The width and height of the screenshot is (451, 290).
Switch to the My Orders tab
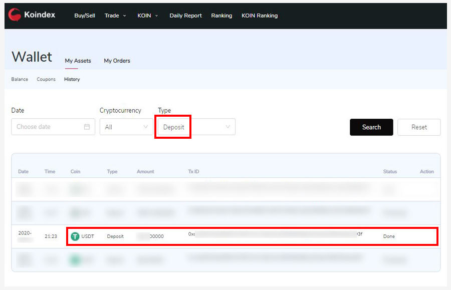[x=117, y=61]
